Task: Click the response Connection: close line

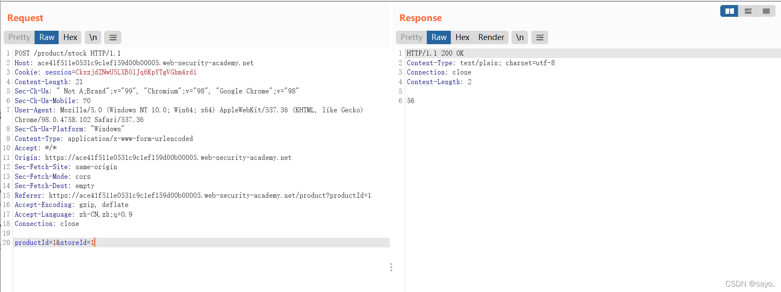Action: click(x=439, y=72)
